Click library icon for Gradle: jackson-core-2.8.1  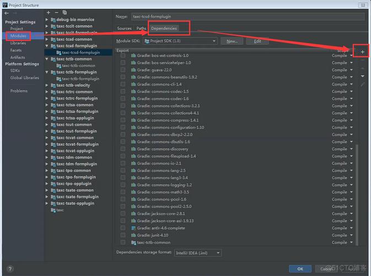133,214
